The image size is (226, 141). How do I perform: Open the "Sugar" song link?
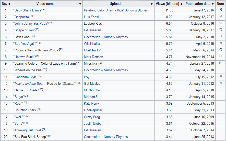19,97
